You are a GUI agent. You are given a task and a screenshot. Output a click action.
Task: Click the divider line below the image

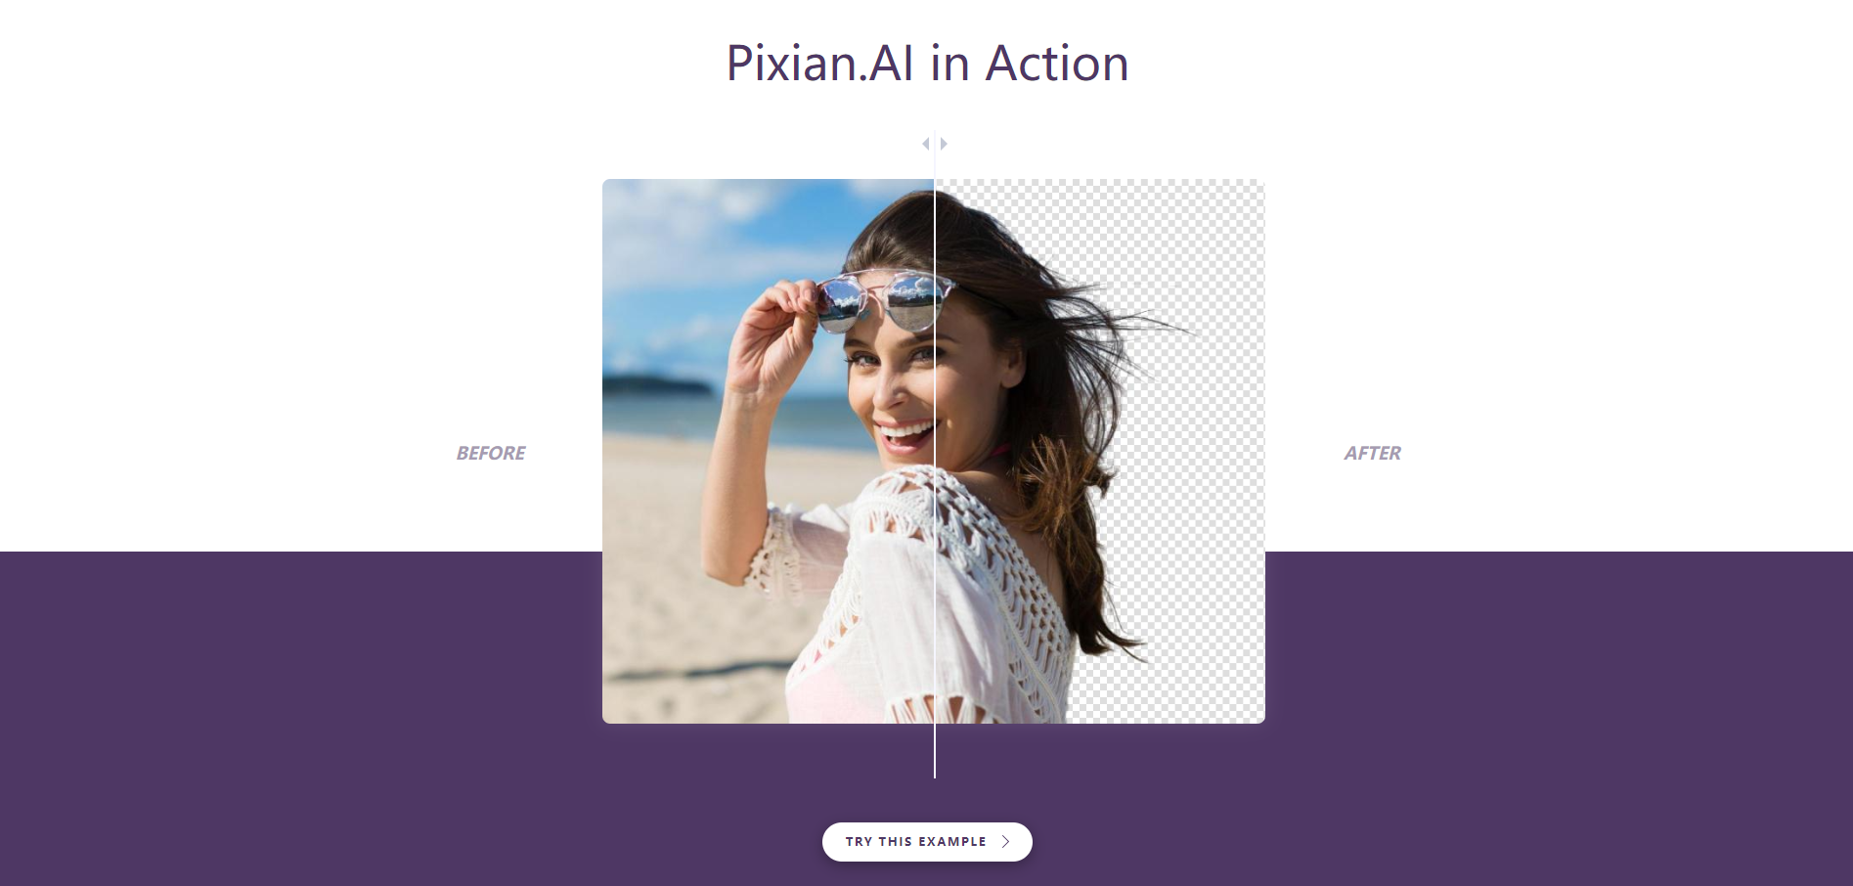935,751
